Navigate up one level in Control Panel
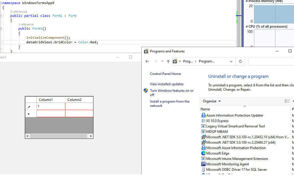 168,61
